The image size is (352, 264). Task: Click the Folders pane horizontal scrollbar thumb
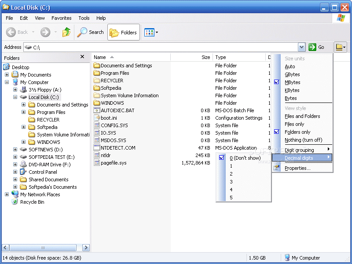[43, 248]
